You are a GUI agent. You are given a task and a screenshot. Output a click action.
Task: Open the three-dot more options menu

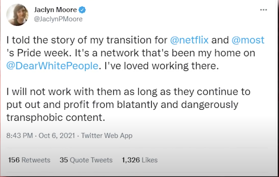click(x=263, y=10)
